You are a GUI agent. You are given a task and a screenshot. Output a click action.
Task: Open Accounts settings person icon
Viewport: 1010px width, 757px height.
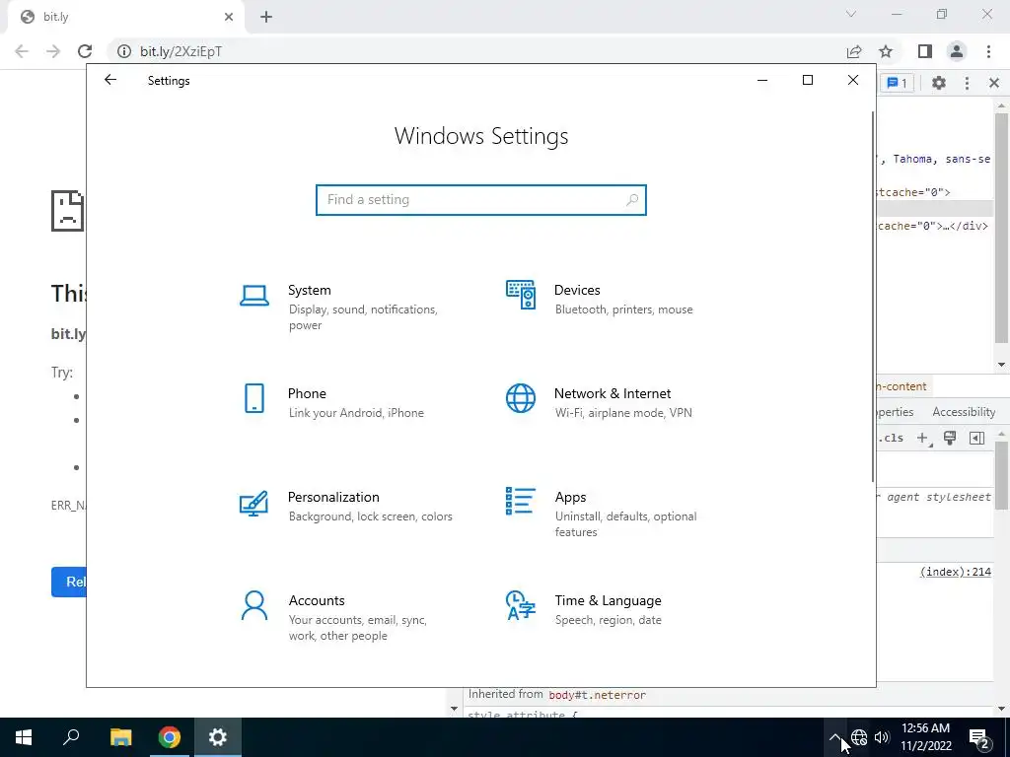(254, 606)
